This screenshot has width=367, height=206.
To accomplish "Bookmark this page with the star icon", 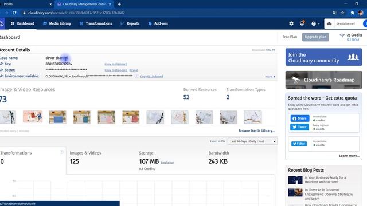I will tap(343, 13).
